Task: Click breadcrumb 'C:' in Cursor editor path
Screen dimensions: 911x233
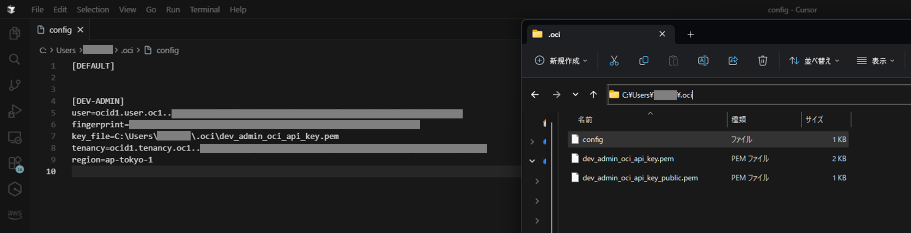Action: click(x=43, y=50)
